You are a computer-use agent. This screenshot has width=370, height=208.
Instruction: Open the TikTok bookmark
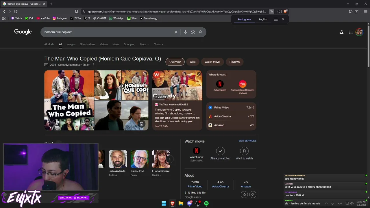[x=76, y=18]
